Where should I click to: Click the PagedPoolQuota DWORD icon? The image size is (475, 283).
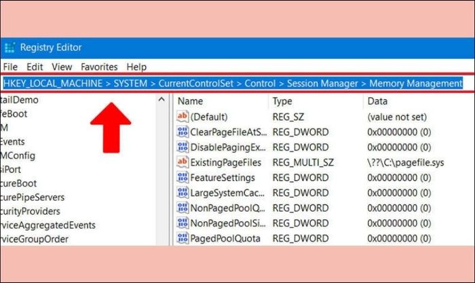click(183, 238)
